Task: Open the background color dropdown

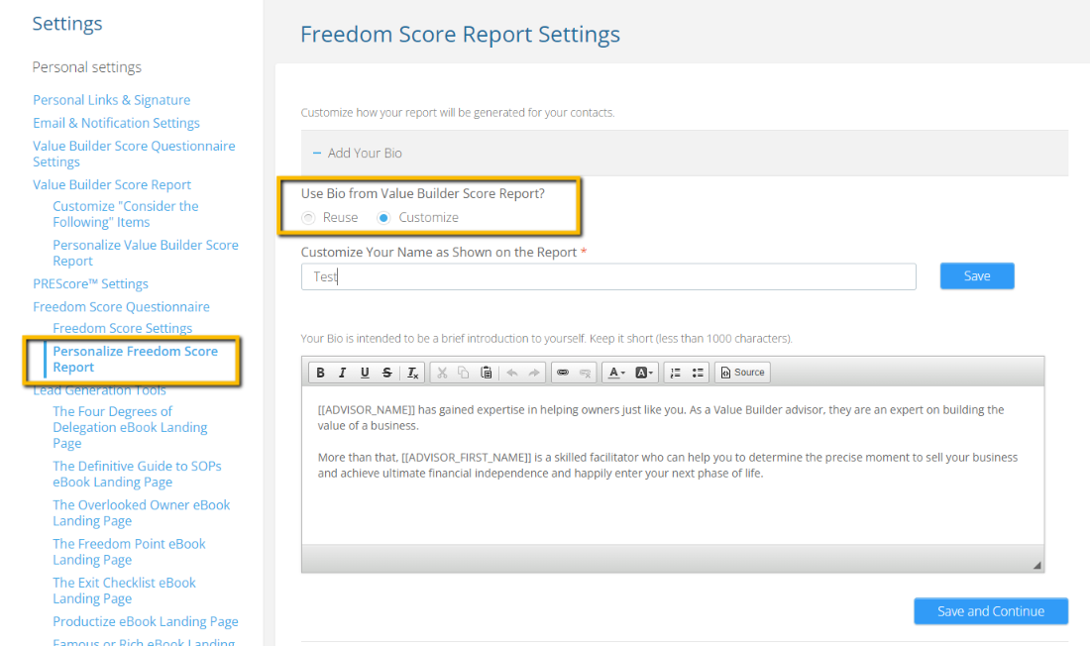Action: (x=644, y=373)
